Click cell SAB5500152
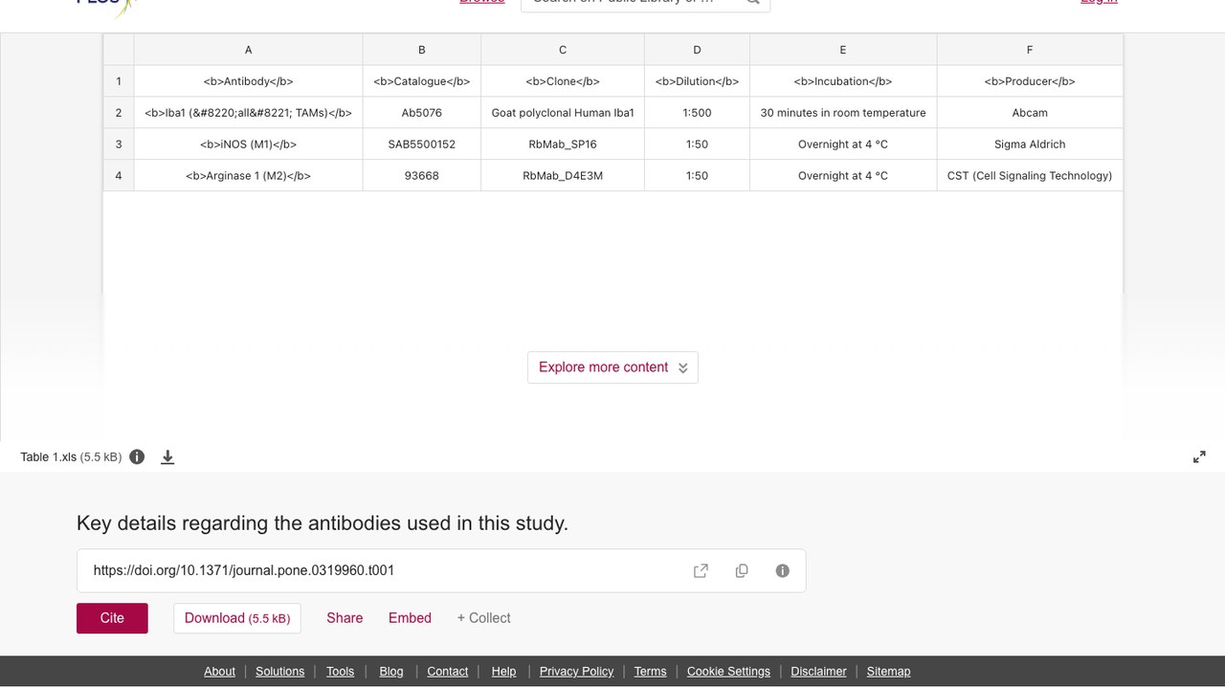 coord(421,144)
